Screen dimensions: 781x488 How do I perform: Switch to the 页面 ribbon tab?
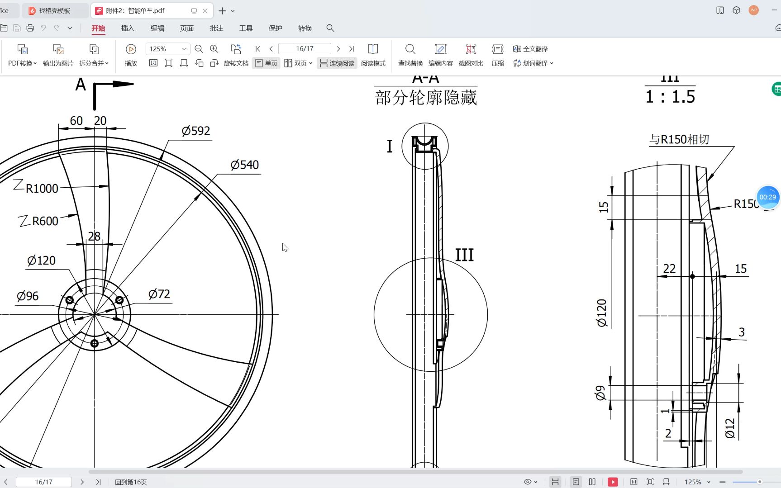[x=187, y=28]
